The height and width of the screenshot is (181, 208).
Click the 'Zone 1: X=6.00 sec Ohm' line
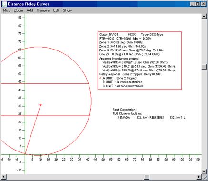pyautogui.click(x=121, y=42)
